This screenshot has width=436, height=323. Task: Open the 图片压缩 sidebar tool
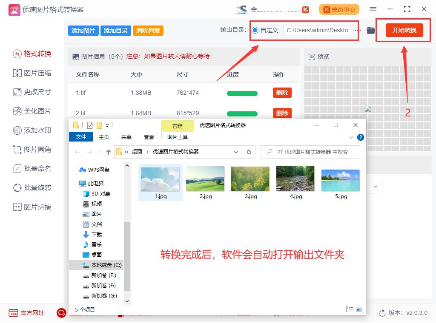click(x=32, y=73)
